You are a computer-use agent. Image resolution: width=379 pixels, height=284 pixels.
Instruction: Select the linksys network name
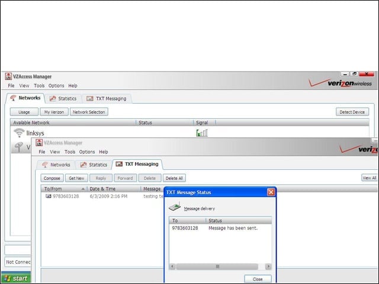coord(36,133)
